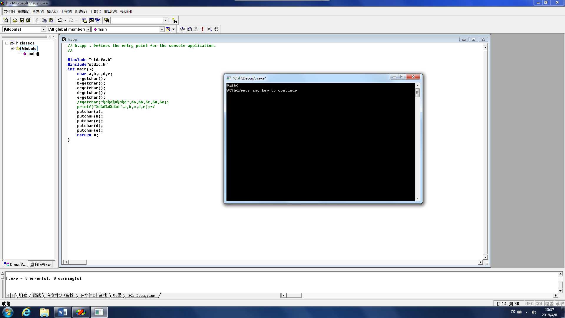Click the console window vertical scrollbar thumb
The image size is (565, 318).
[417, 93]
